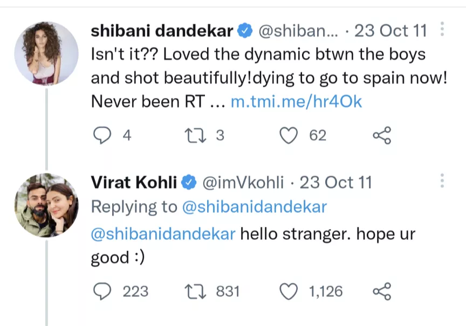Share Shibani Dandekar's tweet

click(382, 136)
